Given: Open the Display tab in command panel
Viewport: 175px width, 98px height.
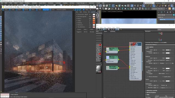Looking at the screenshot, I should click(170, 12).
